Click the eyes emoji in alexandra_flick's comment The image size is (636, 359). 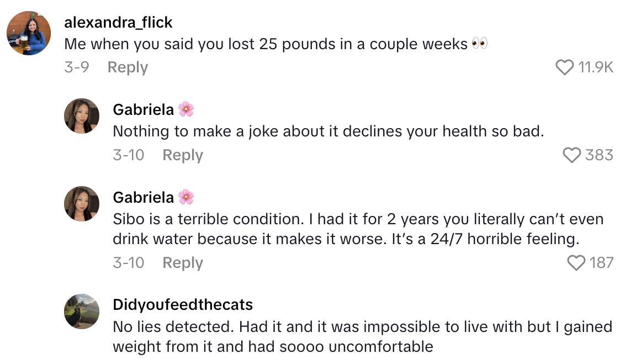480,44
